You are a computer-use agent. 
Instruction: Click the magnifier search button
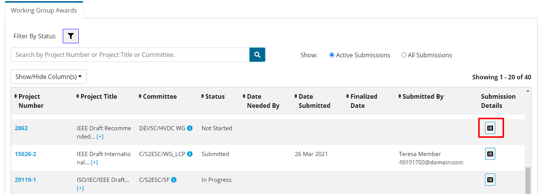tap(257, 55)
